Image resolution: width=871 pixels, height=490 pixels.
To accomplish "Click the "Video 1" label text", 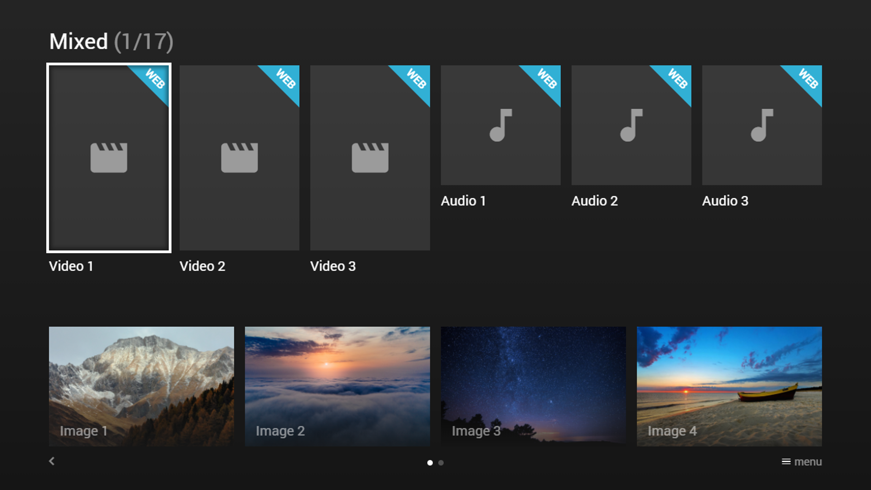I will tap(71, 266).
